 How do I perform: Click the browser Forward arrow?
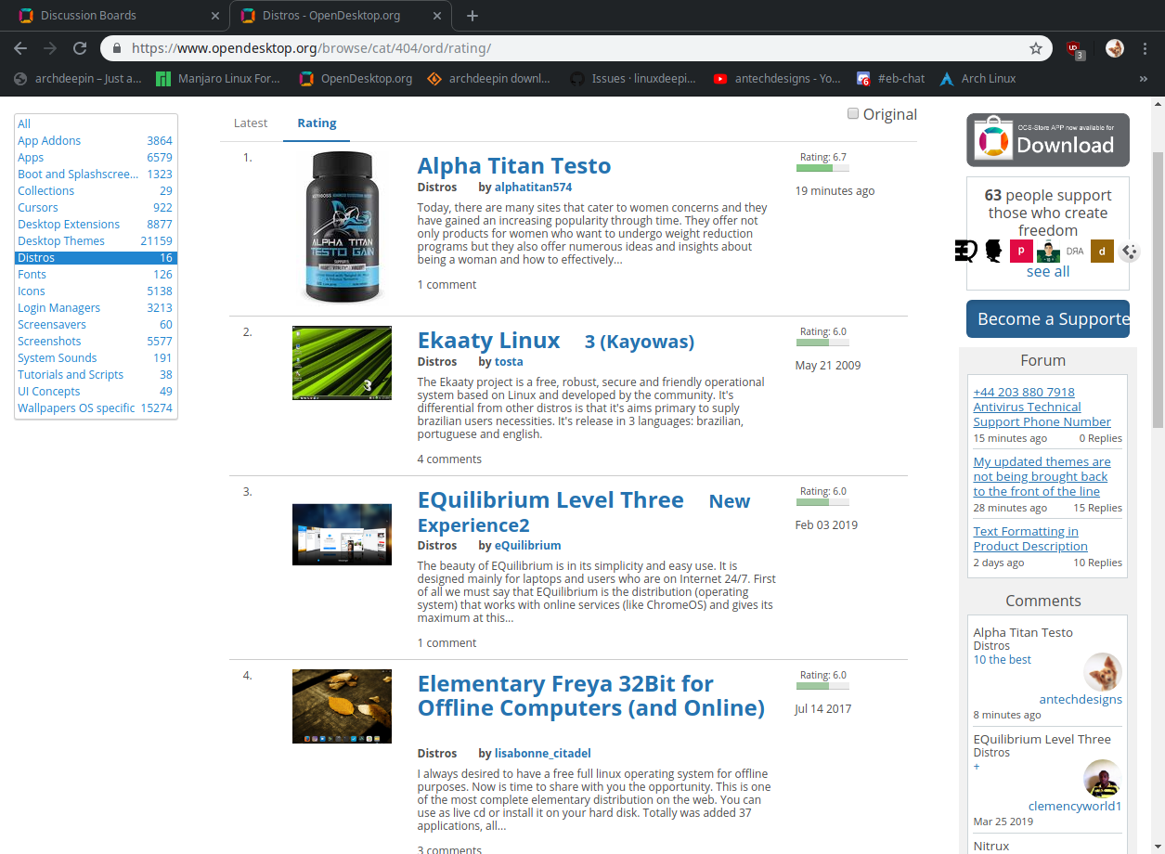[50, 48]
